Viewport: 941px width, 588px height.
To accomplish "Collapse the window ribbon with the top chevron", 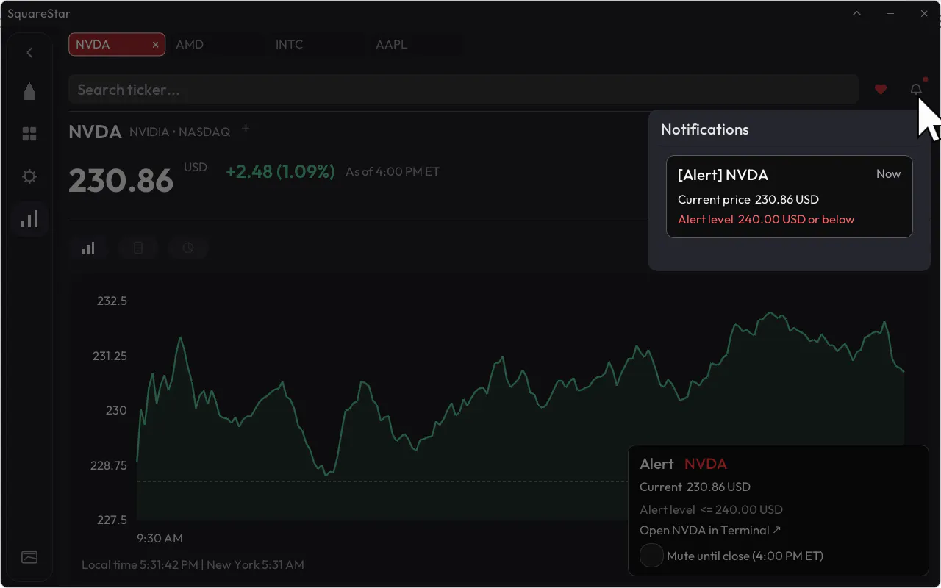I will (x=856, y=13).
